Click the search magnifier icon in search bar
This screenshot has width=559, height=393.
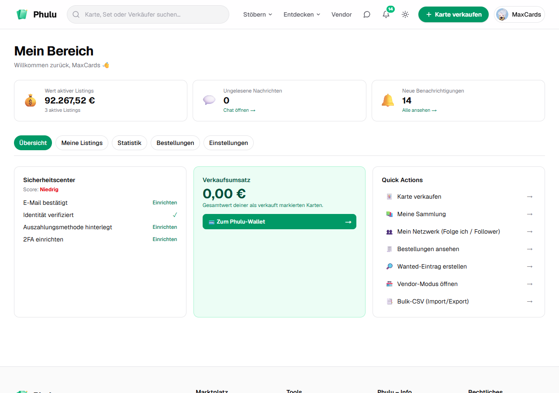(x=76, y=14)
